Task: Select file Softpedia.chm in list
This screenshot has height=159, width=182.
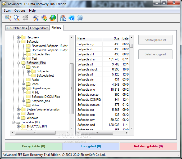Action: coord(86,59)
